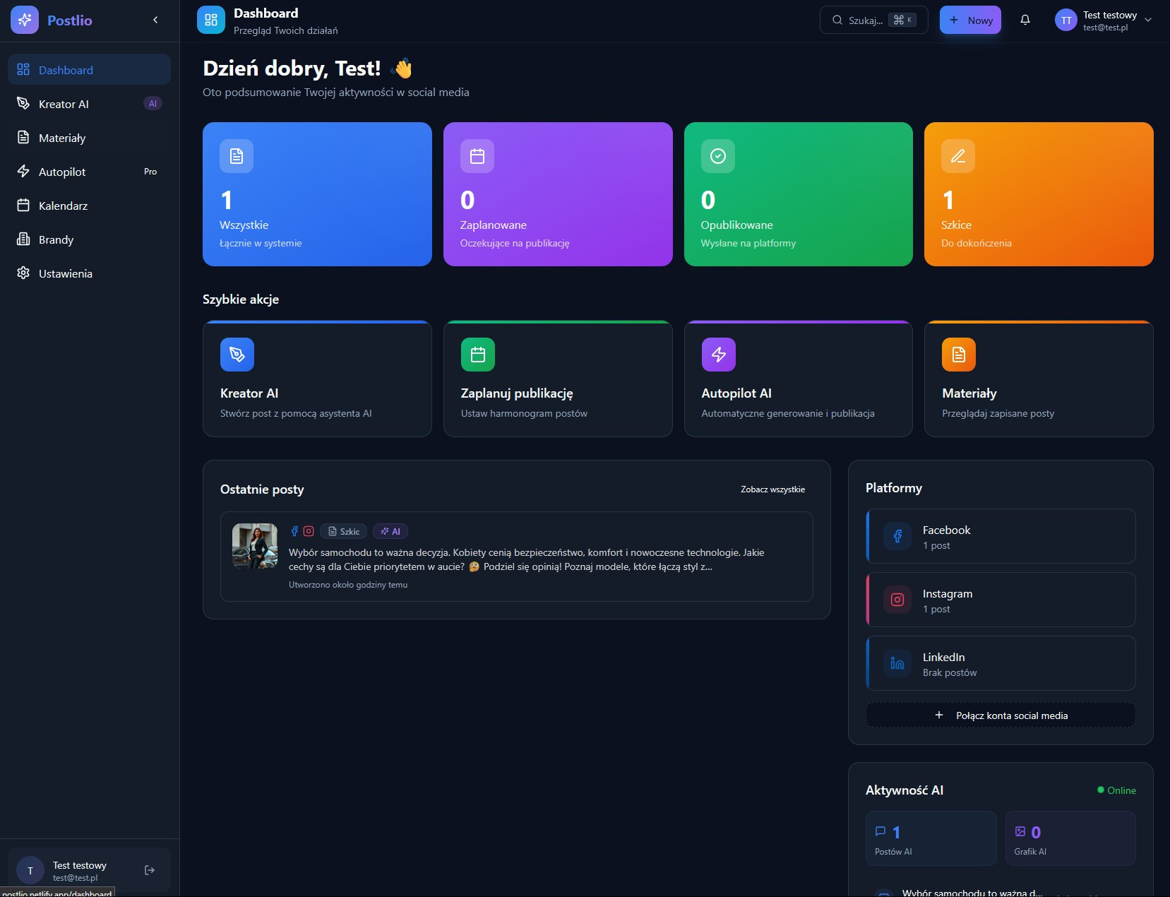The image size is (1170, 897).
Task: Collapse the sidebar with the chevron arrow
Action: pyautogui.click(x=155, y=20)
